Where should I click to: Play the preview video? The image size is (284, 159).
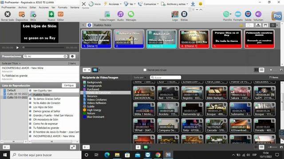pyautogui.click(x=17, y=48)
